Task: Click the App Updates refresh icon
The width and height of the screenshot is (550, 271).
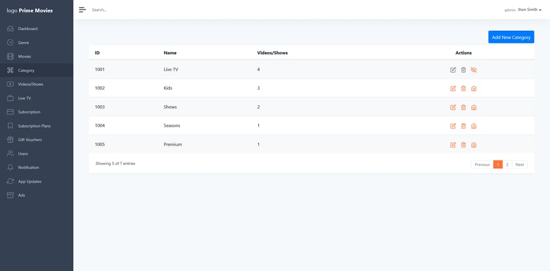Action: [x=10, y=181]
